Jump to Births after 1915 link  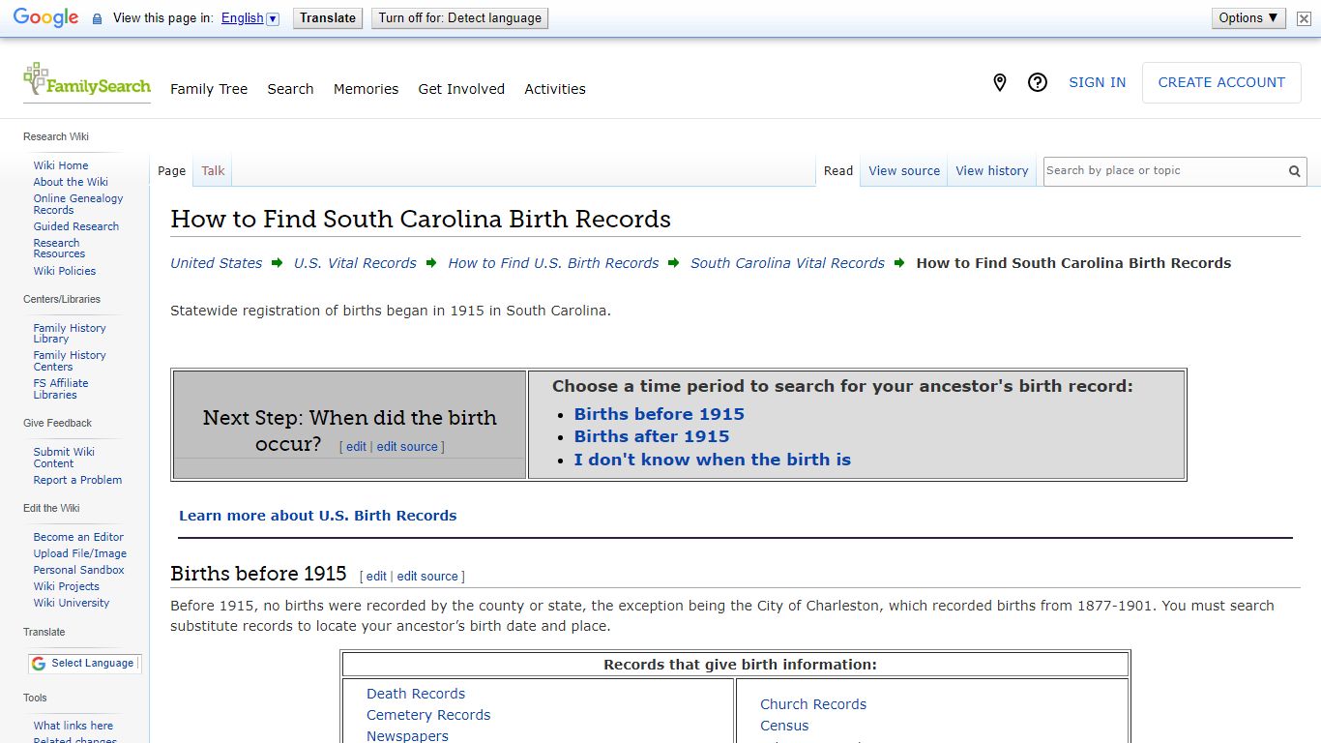pyautogui.click(x=652, y=436)
